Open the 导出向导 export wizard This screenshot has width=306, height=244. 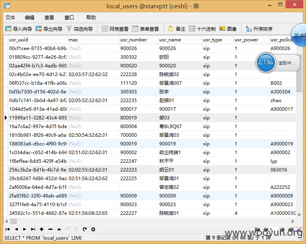pos(49,29)
